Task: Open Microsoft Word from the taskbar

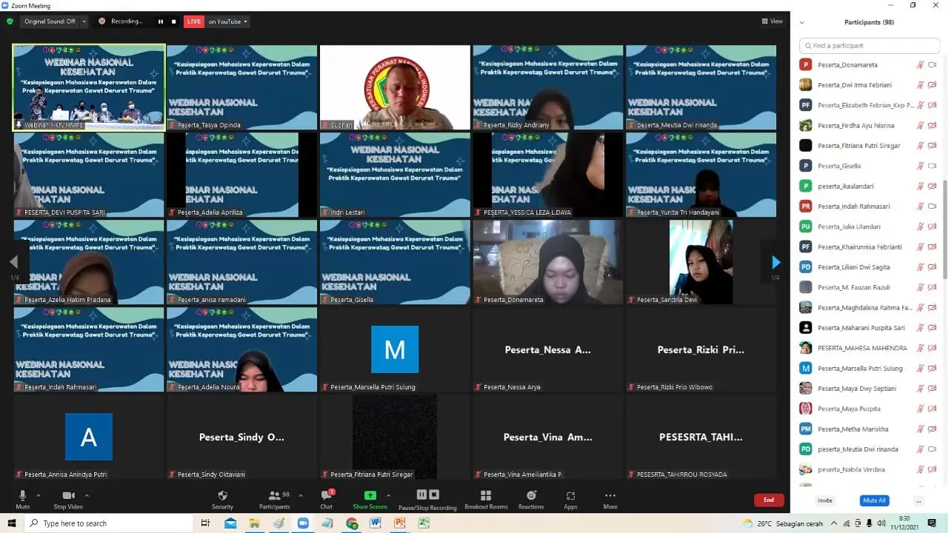Action: (375, 523)
